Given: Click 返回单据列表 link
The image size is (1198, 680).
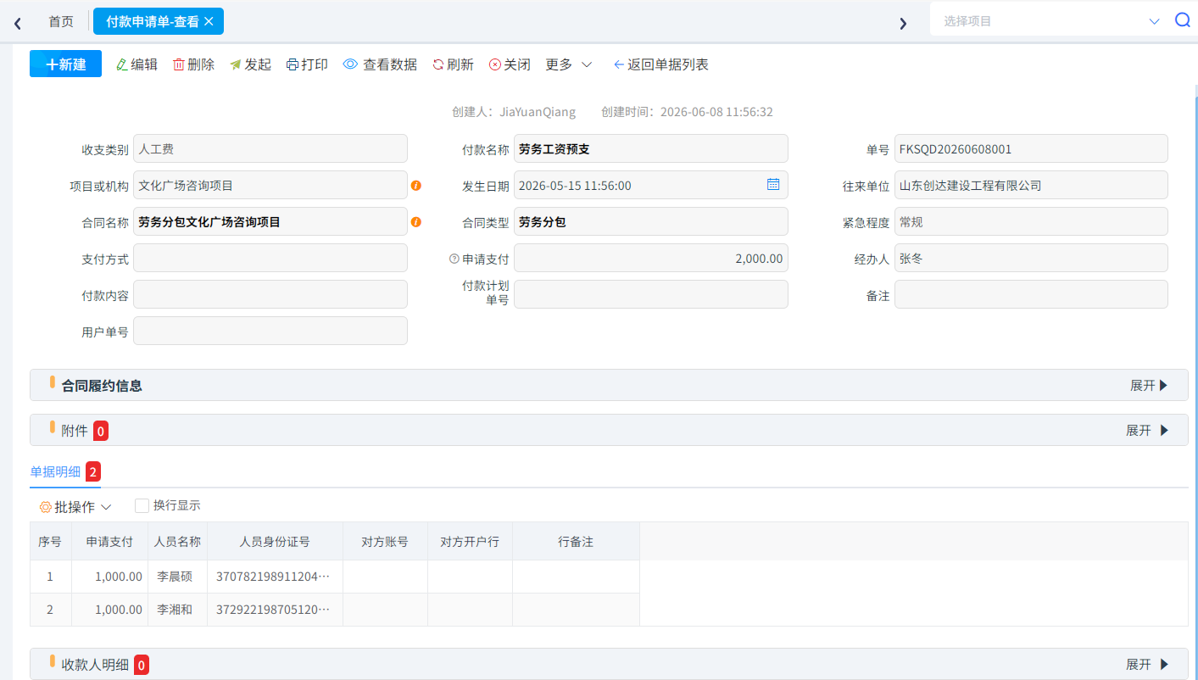Looking at the screenshot, I should (x=661, y=64).
